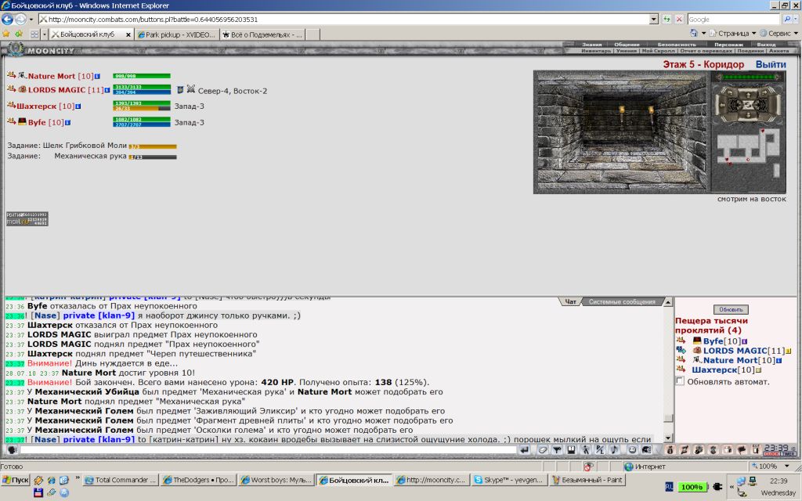The image size is (802, 501).
Task: Click chat scrollbar down arrow
Action: pos(667,438)
